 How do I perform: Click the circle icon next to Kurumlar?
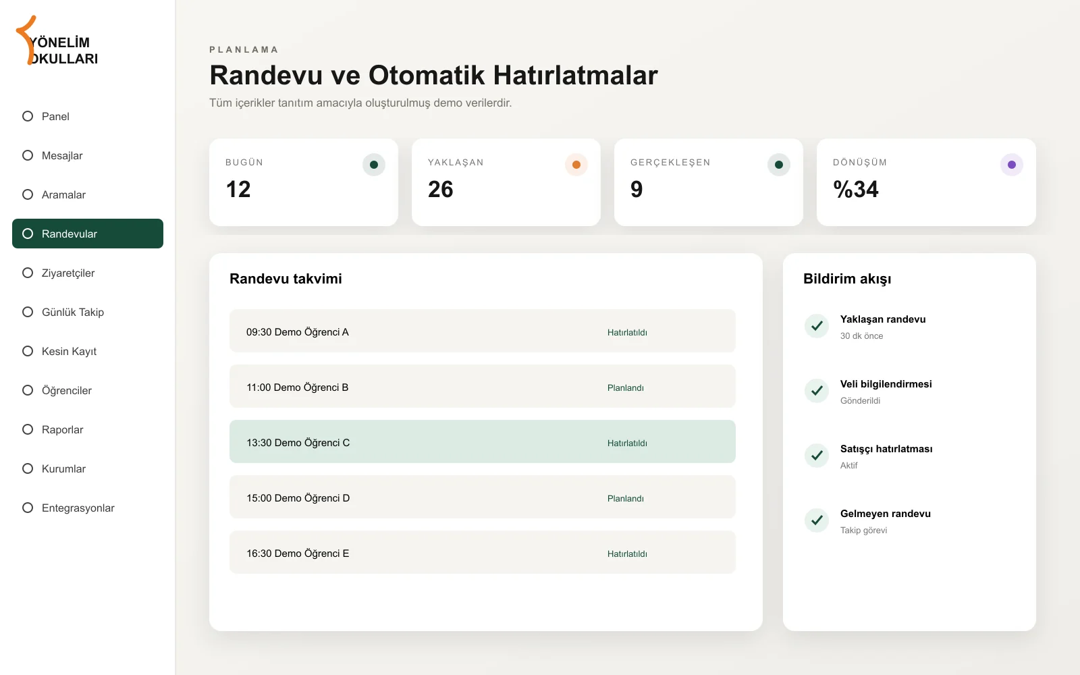pos(28,468)
